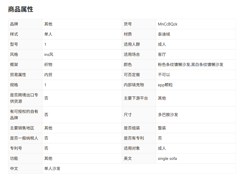Viewport: 240px width, 181px height.
Task: Click the material value "泰迪绒"
Action: click(164, 34)
